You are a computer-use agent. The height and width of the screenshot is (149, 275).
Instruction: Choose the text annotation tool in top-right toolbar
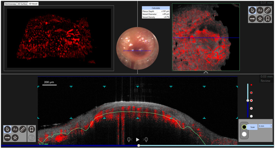[x=260, y=10]
